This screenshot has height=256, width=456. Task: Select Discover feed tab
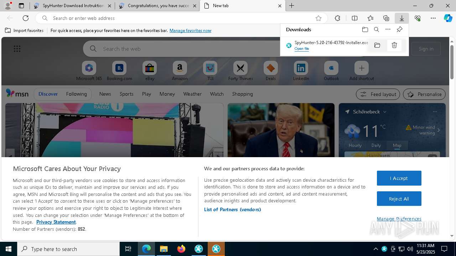point(48,94)
